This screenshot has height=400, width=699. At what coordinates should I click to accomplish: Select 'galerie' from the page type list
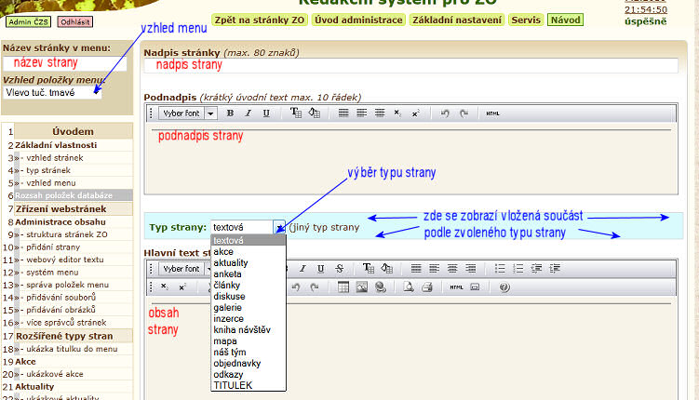[x=229, y=307]
